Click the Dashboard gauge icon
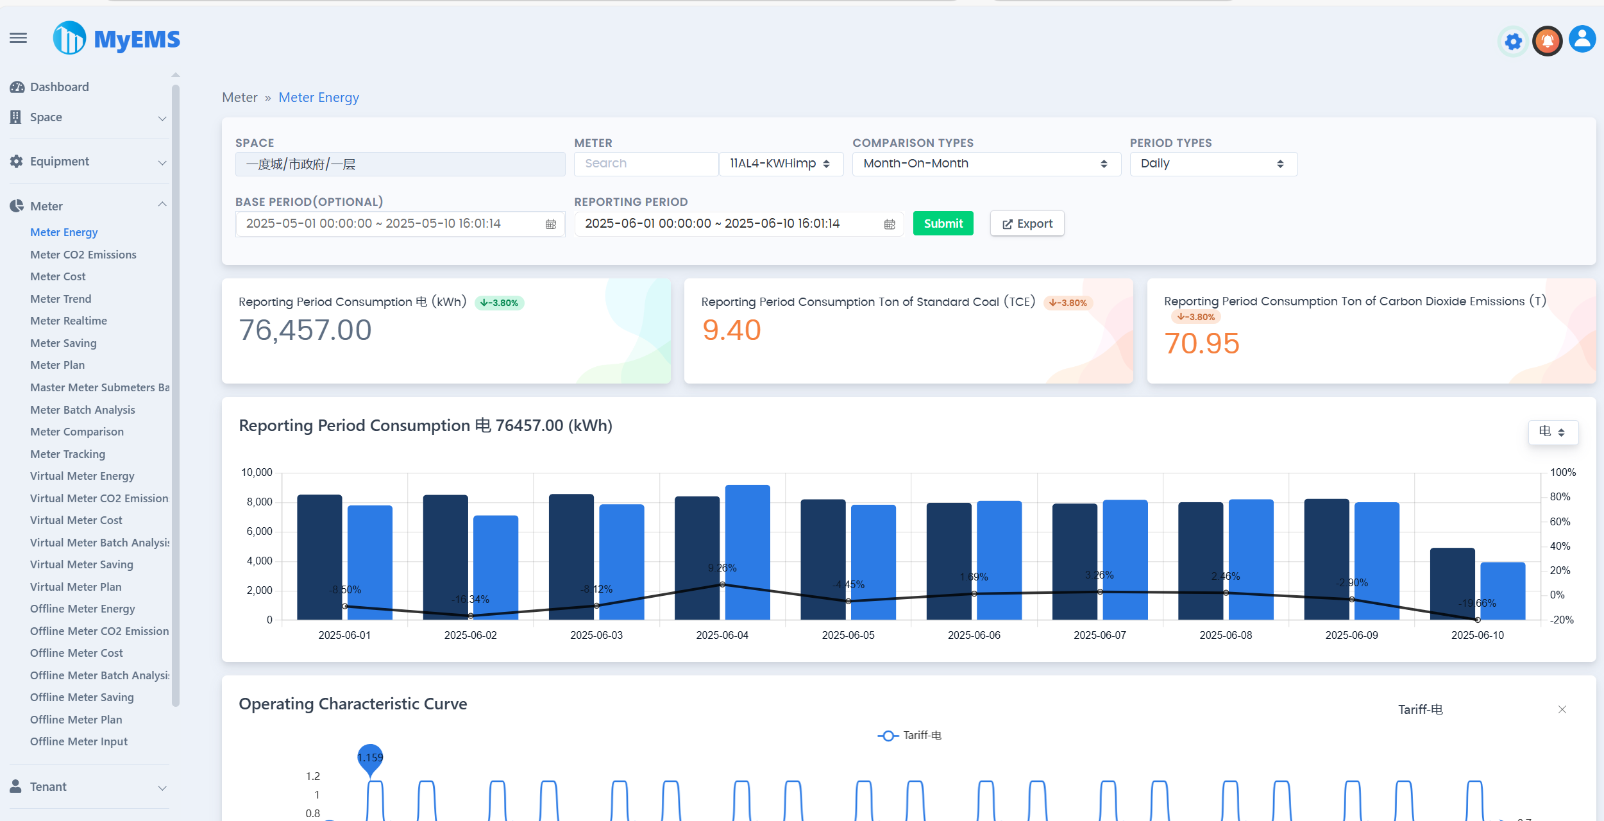 click(x=17, y=87)
